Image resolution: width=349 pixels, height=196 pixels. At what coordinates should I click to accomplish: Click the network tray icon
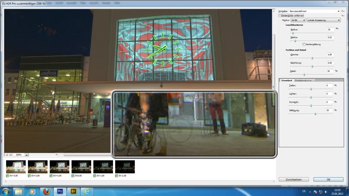pos(321,192)
